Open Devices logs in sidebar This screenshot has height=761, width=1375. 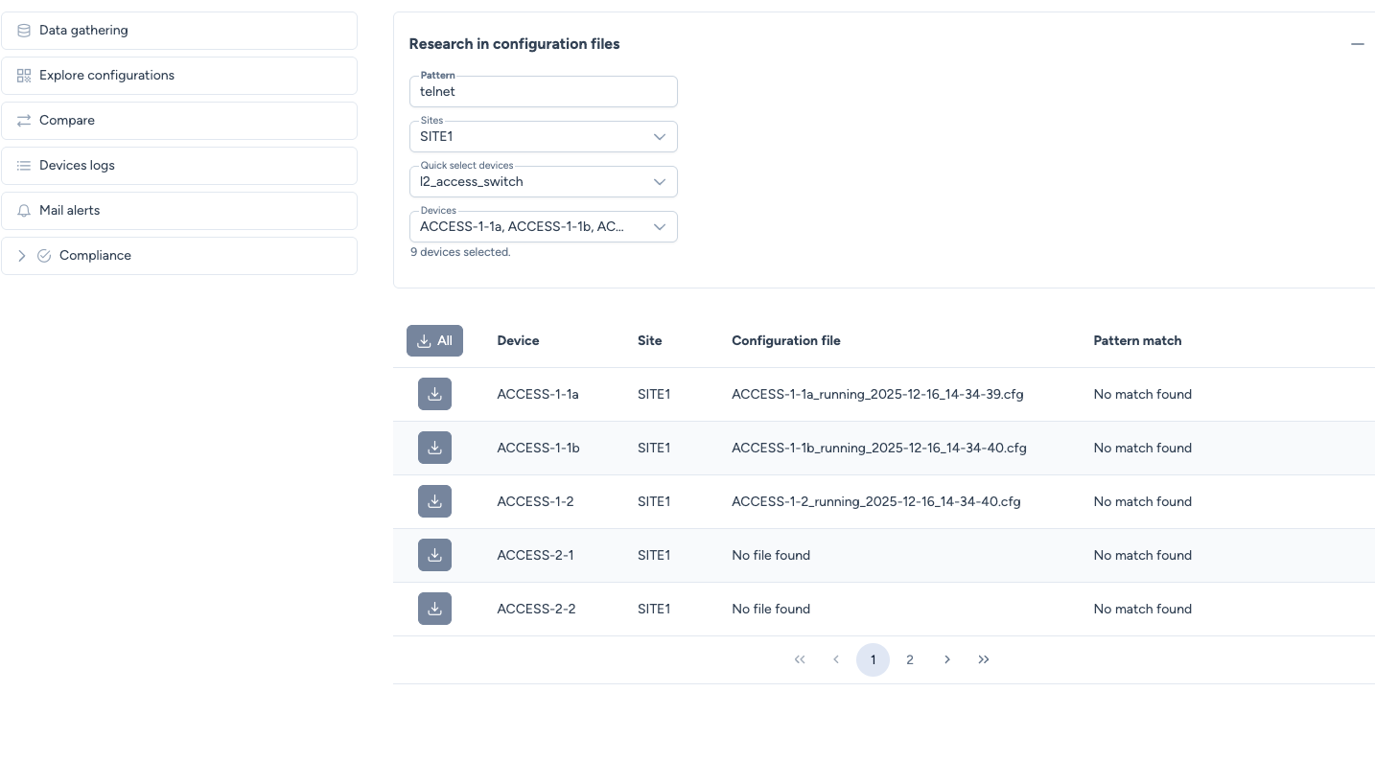(x=179, y=166)
